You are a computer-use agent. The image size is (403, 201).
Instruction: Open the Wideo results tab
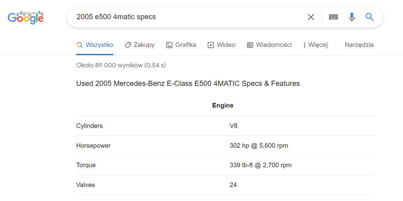pos(226,45)
